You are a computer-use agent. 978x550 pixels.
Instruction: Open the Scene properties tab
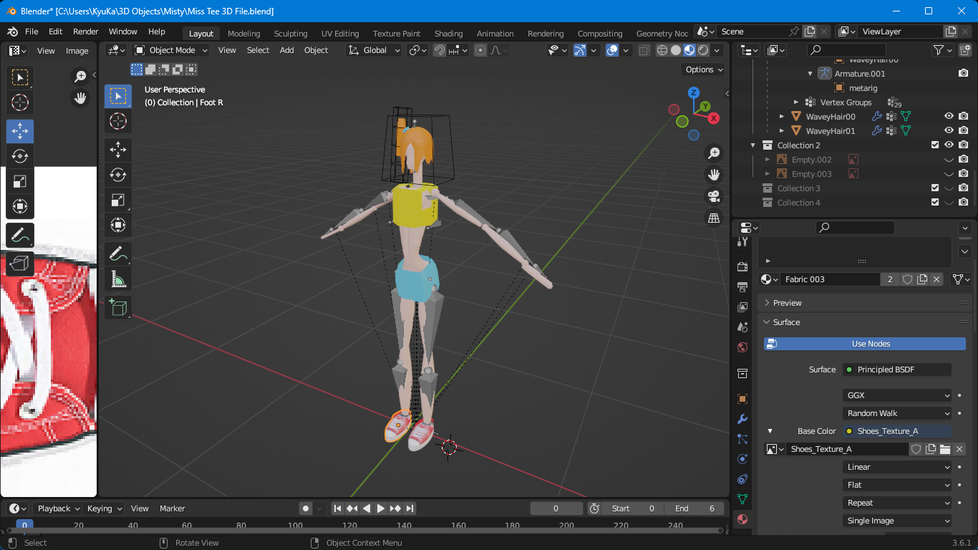[x=742, y=327]
